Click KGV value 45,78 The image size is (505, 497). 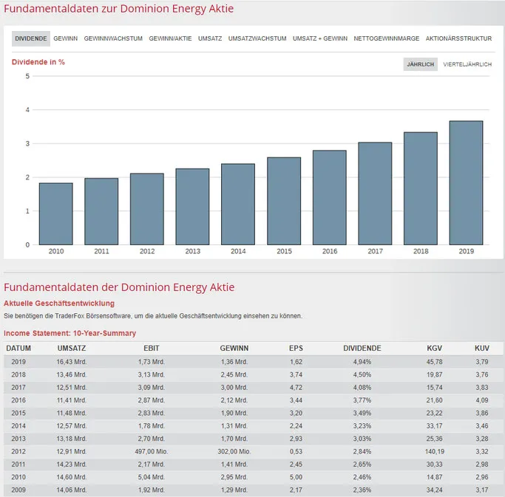pos(435,362)
